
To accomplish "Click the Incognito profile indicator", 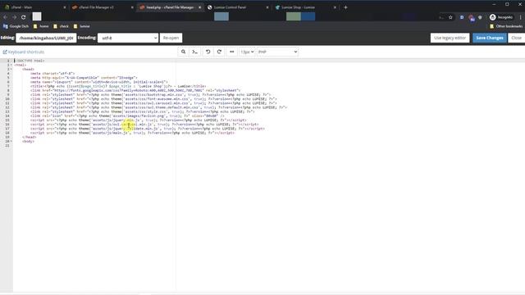I will point(501,17).
